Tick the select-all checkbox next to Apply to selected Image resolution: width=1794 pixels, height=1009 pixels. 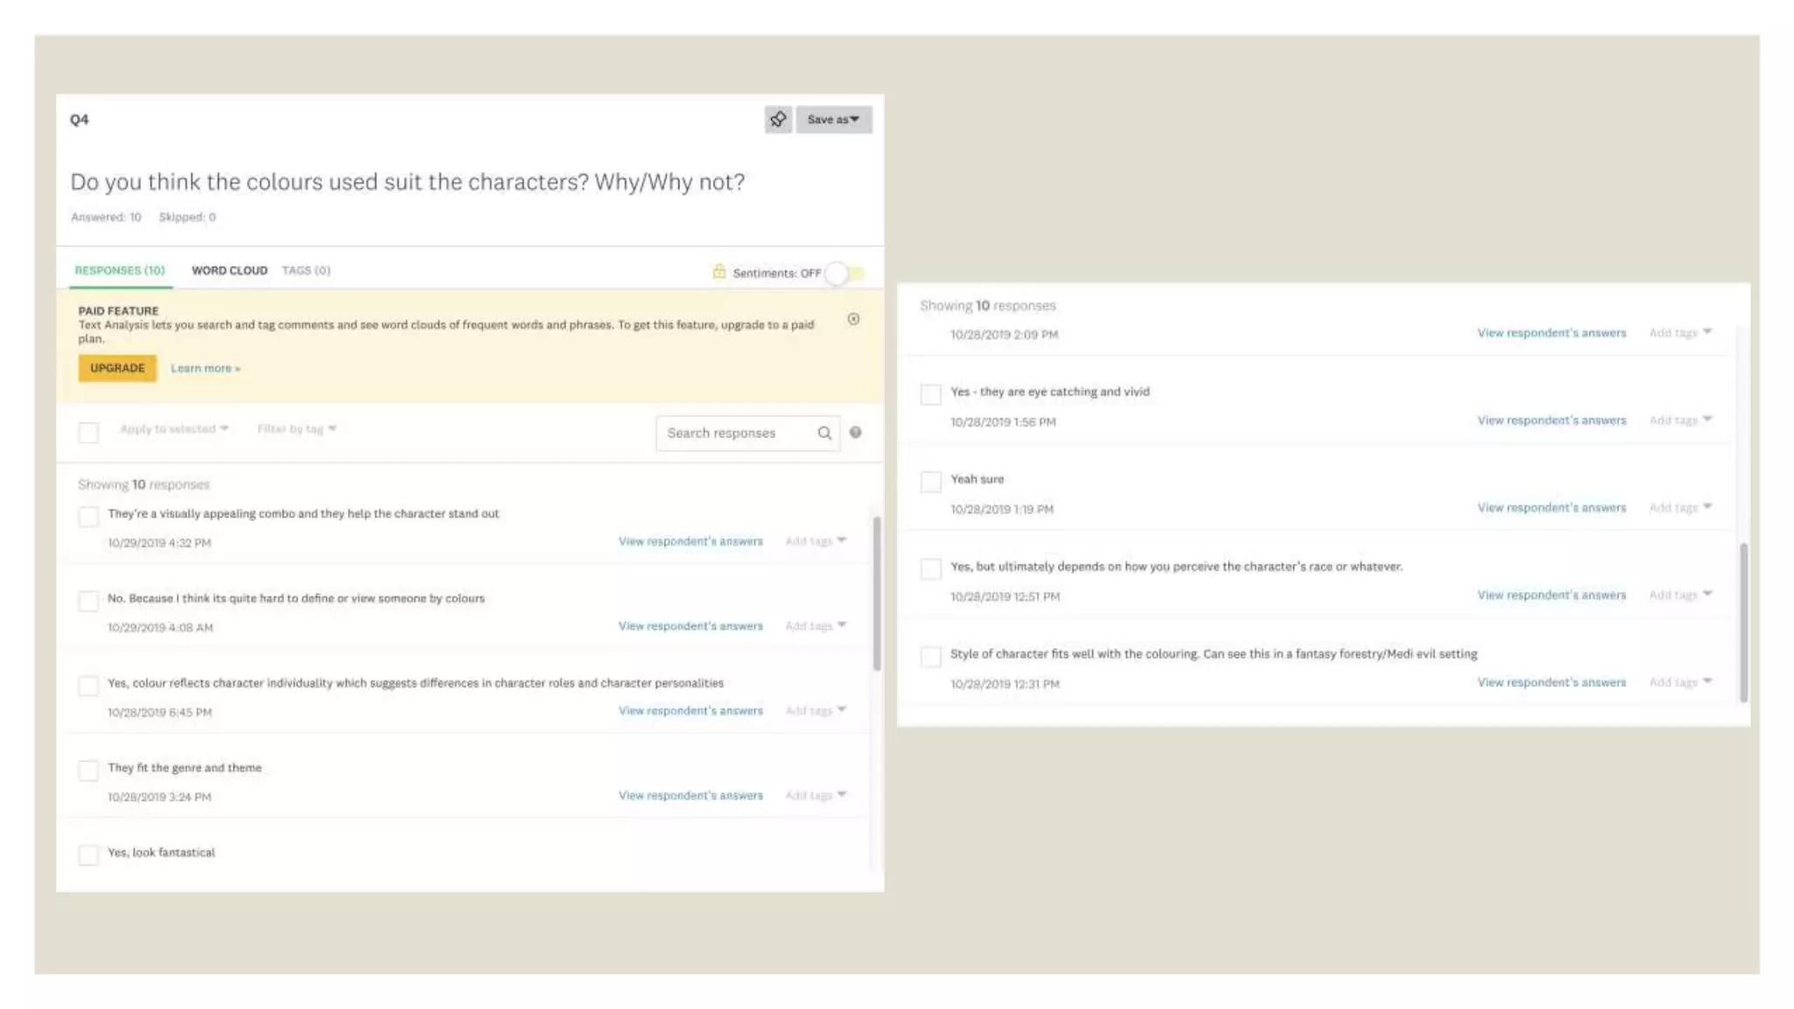[x=88, y=432]
